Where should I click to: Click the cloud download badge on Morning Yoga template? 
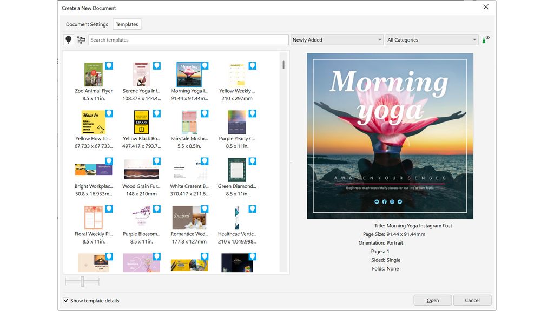[x=205, y=66]
